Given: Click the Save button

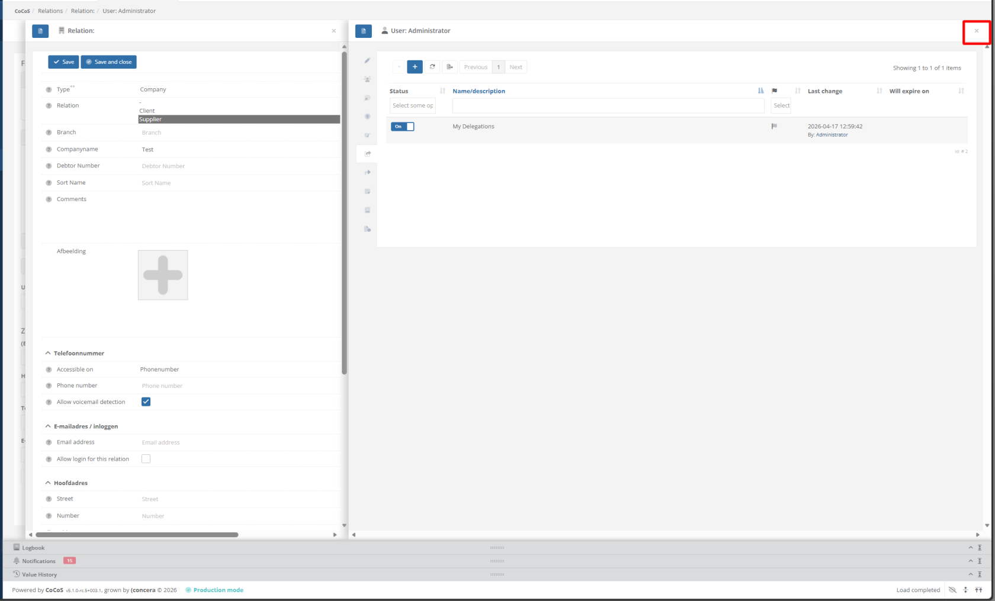Looking at the screenshot, I should coord(63,62).
